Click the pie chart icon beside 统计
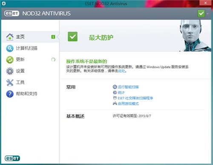213x165 pixels. (115, 92)
